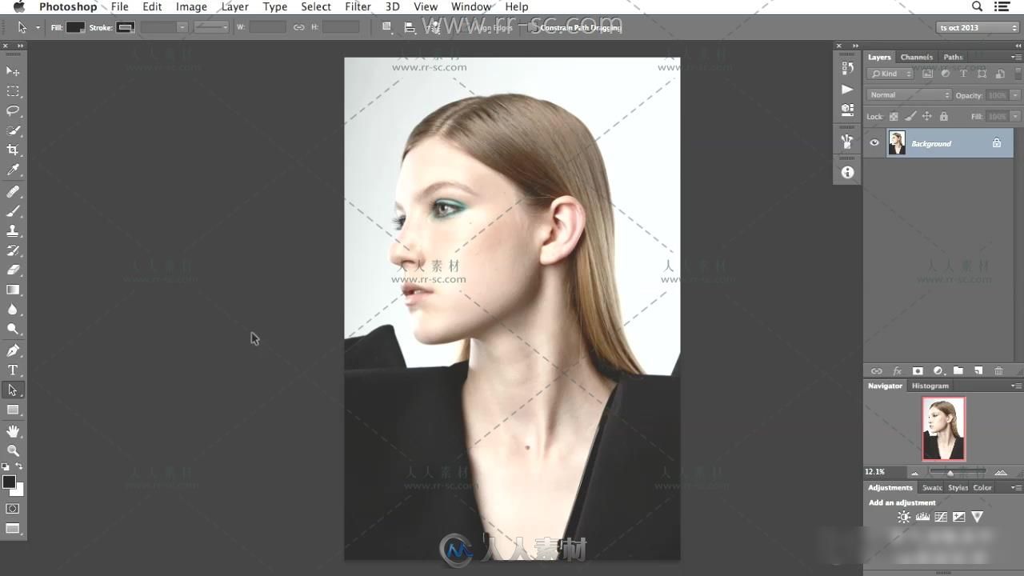Select the Rectangle shape tool

click(x=13, y=410)
